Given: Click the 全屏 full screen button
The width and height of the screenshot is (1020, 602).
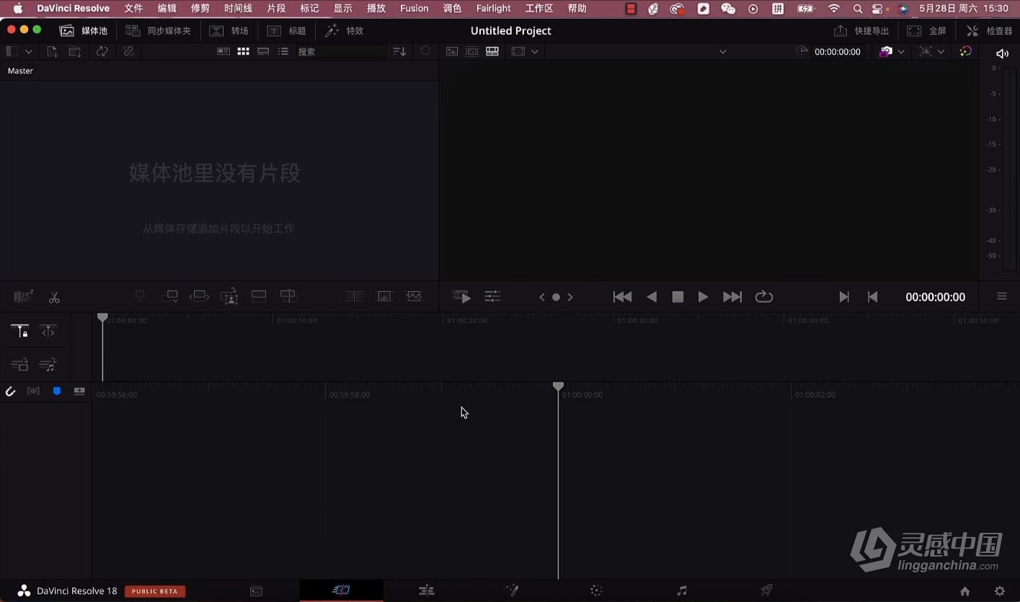Looking at the screenshot, I should click(927, 31).
